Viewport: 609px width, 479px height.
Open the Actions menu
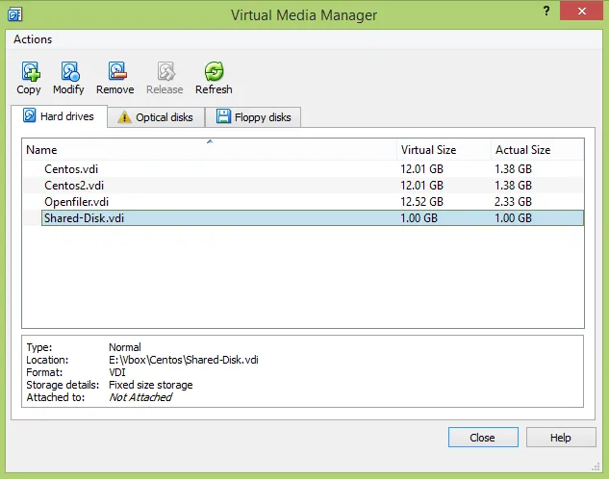pyautogui.click(x=33, y=39)
